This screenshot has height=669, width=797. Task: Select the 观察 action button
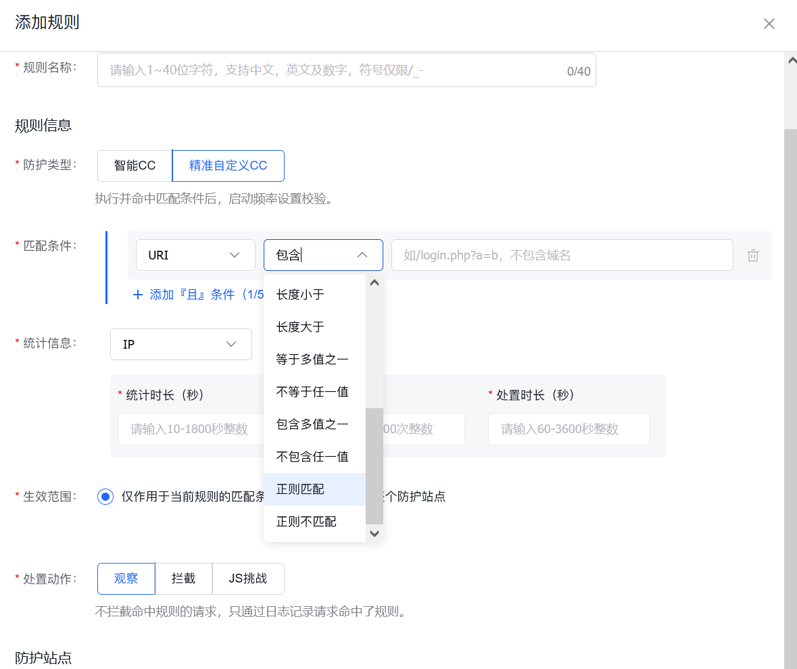tap(126, 578)
